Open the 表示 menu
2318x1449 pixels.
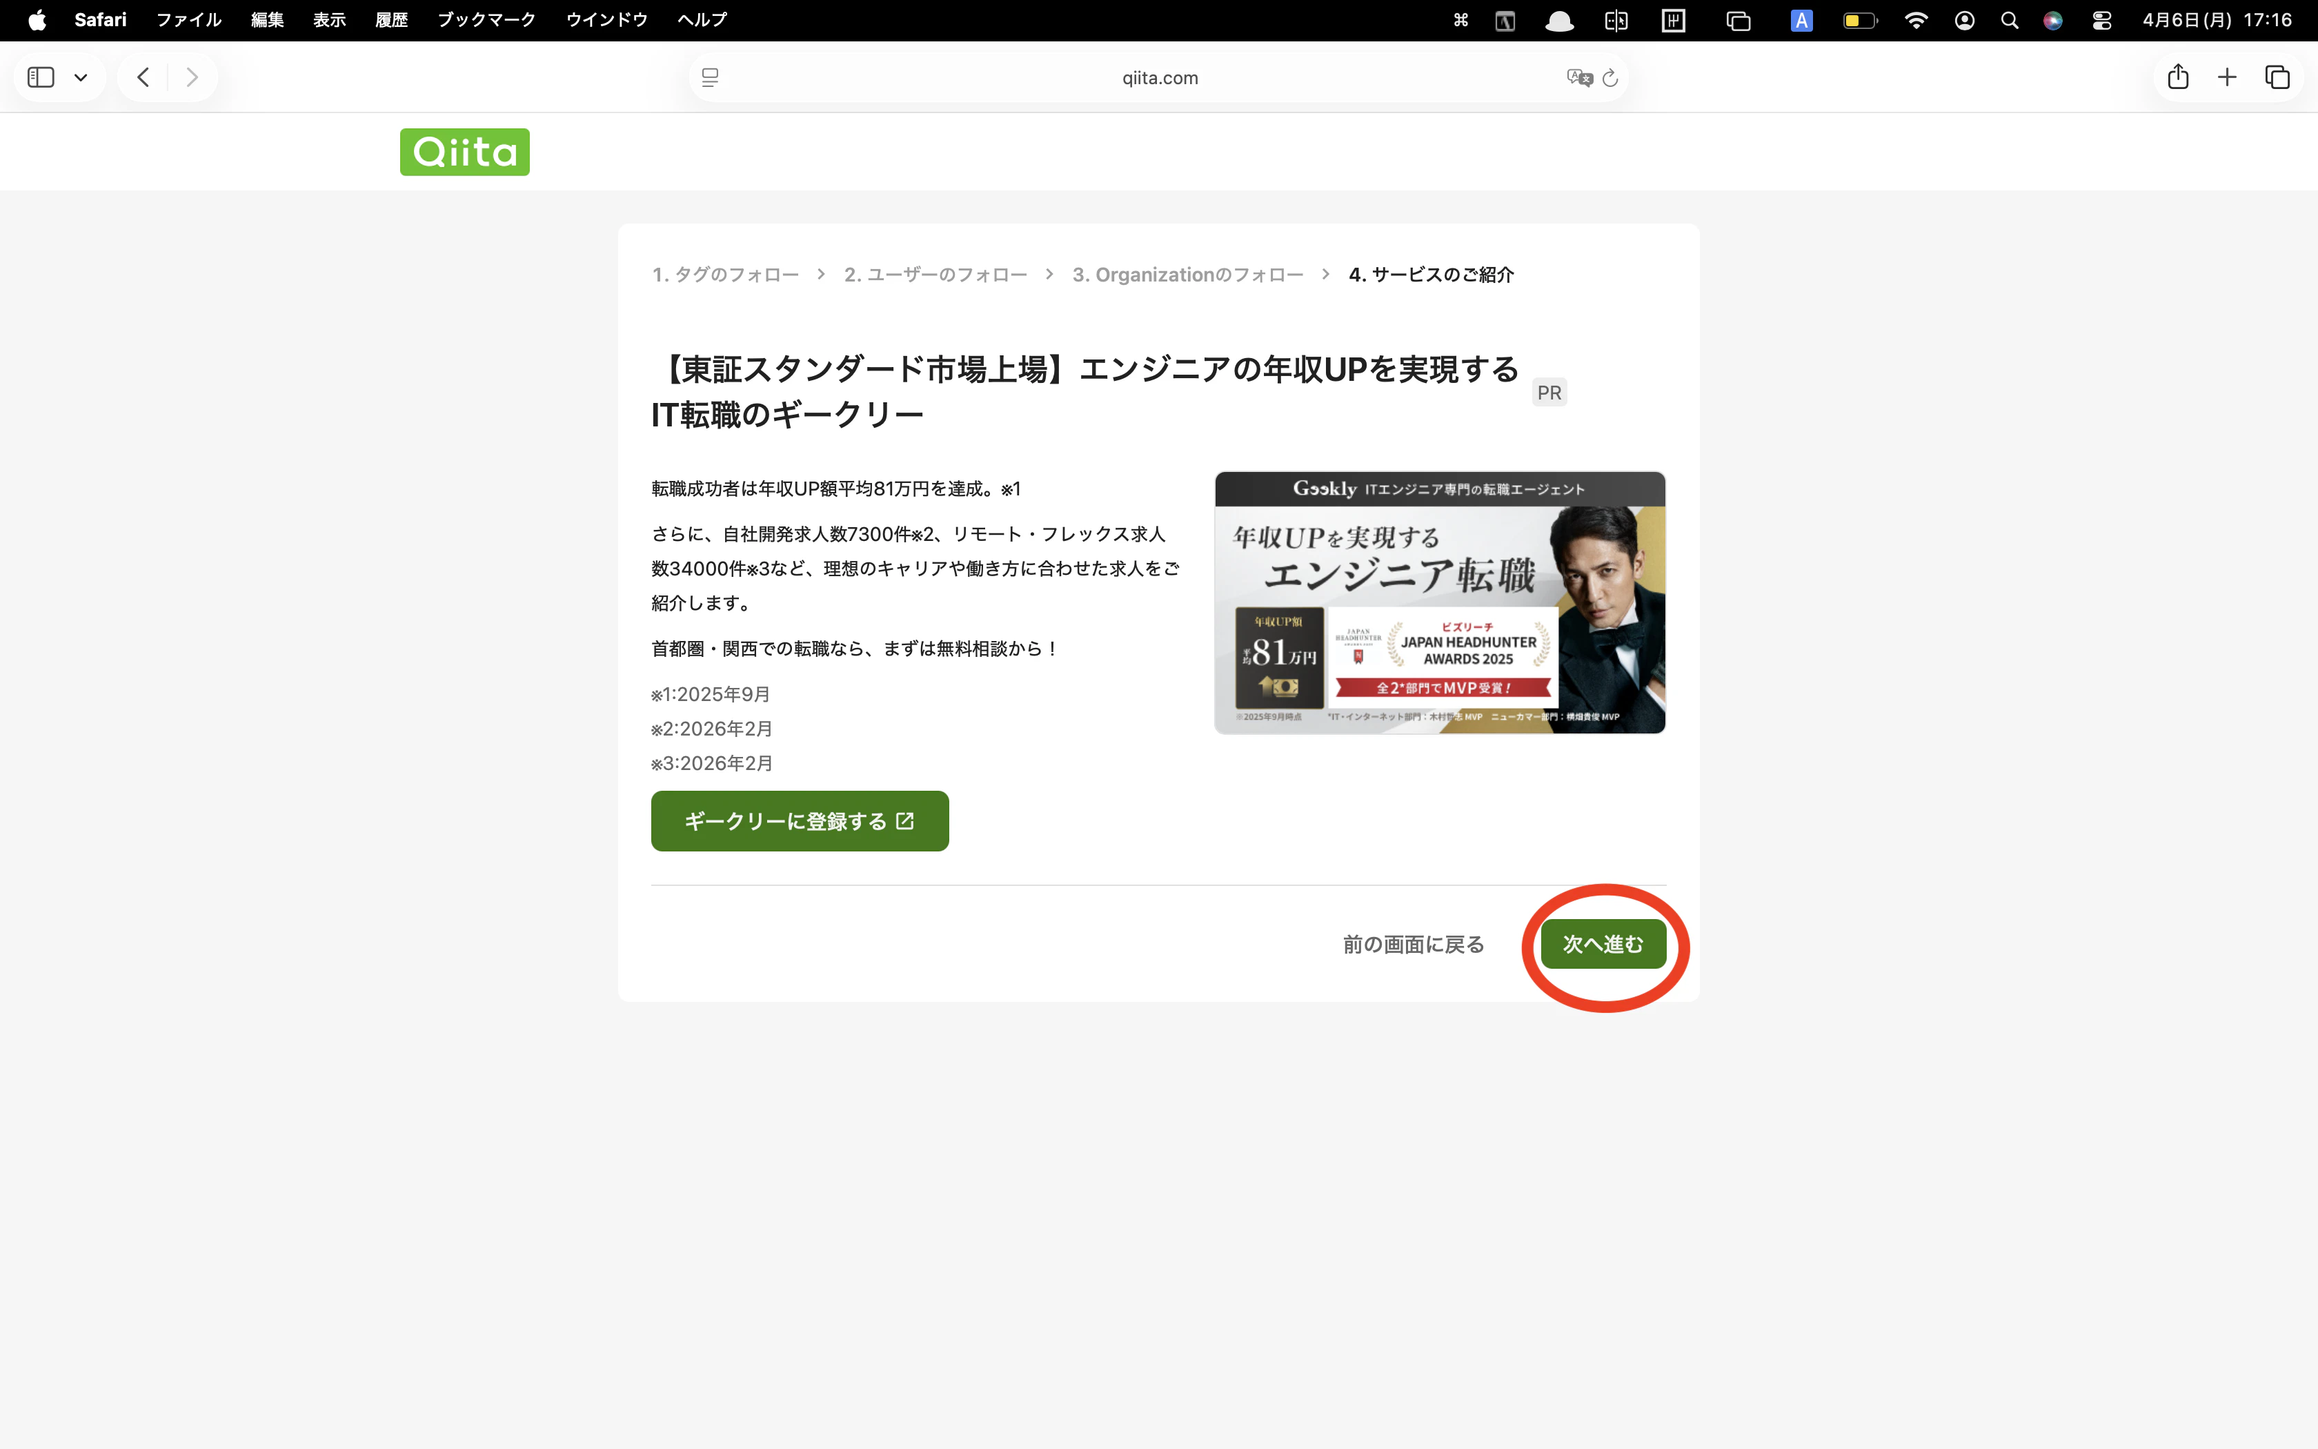[x=330, y=20]
